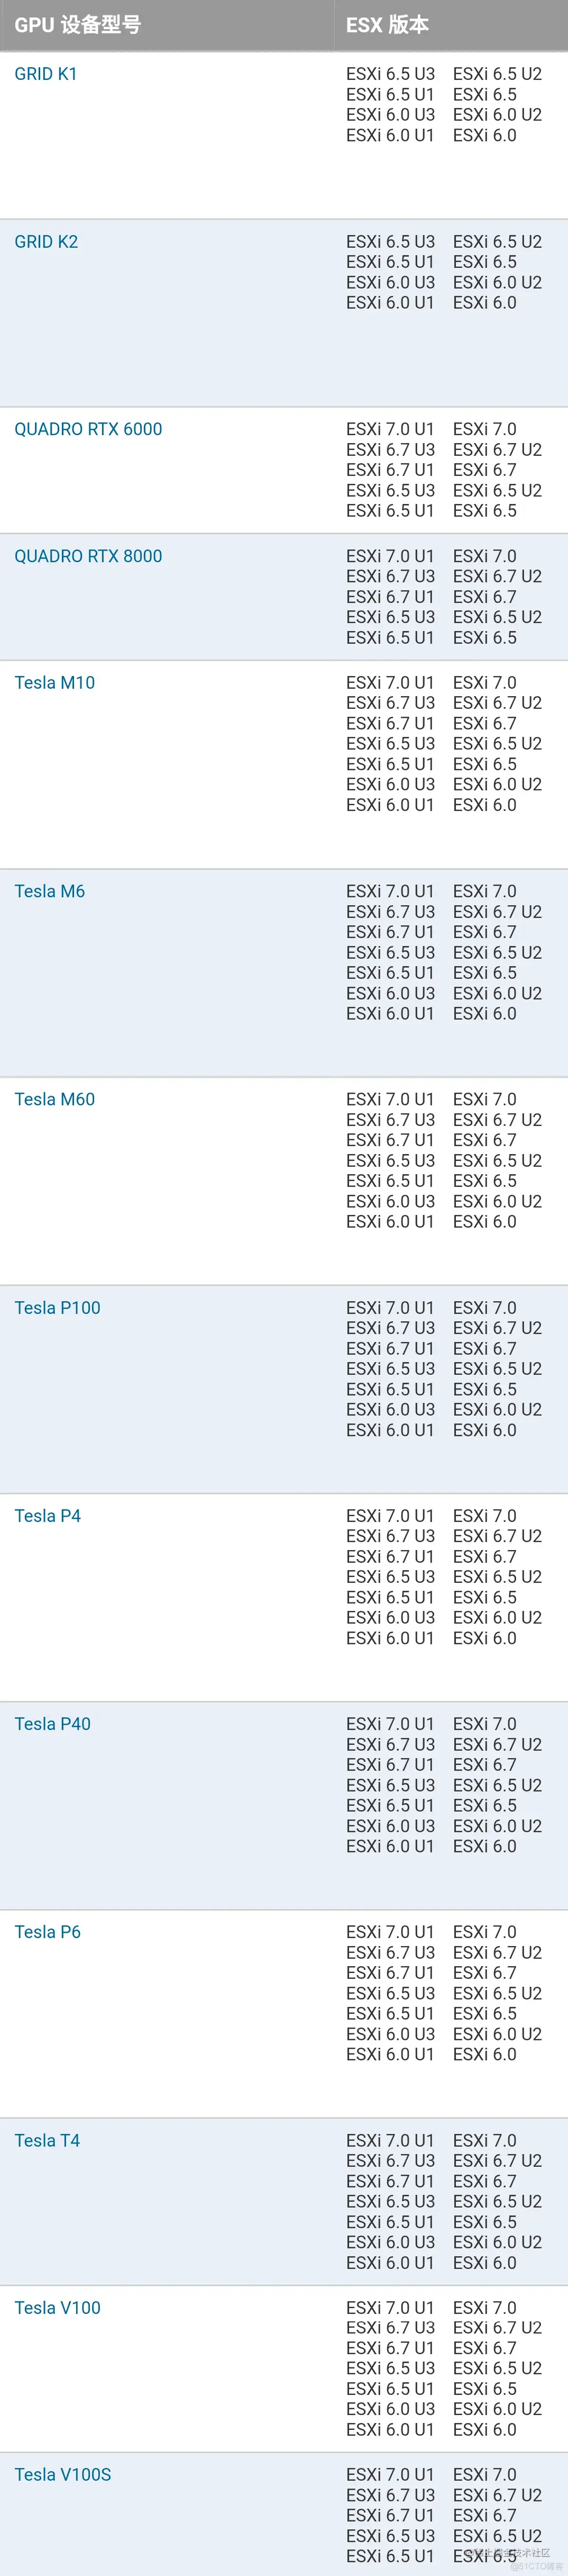The width and height of the screenshot is (568, 2576).
Task: Open the Tesla V100S link
Action: pyautogui.click(x=63, y=2475)
